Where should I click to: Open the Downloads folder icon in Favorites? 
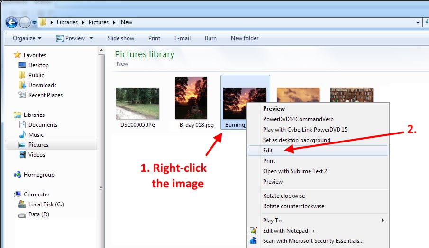(22, 85)
